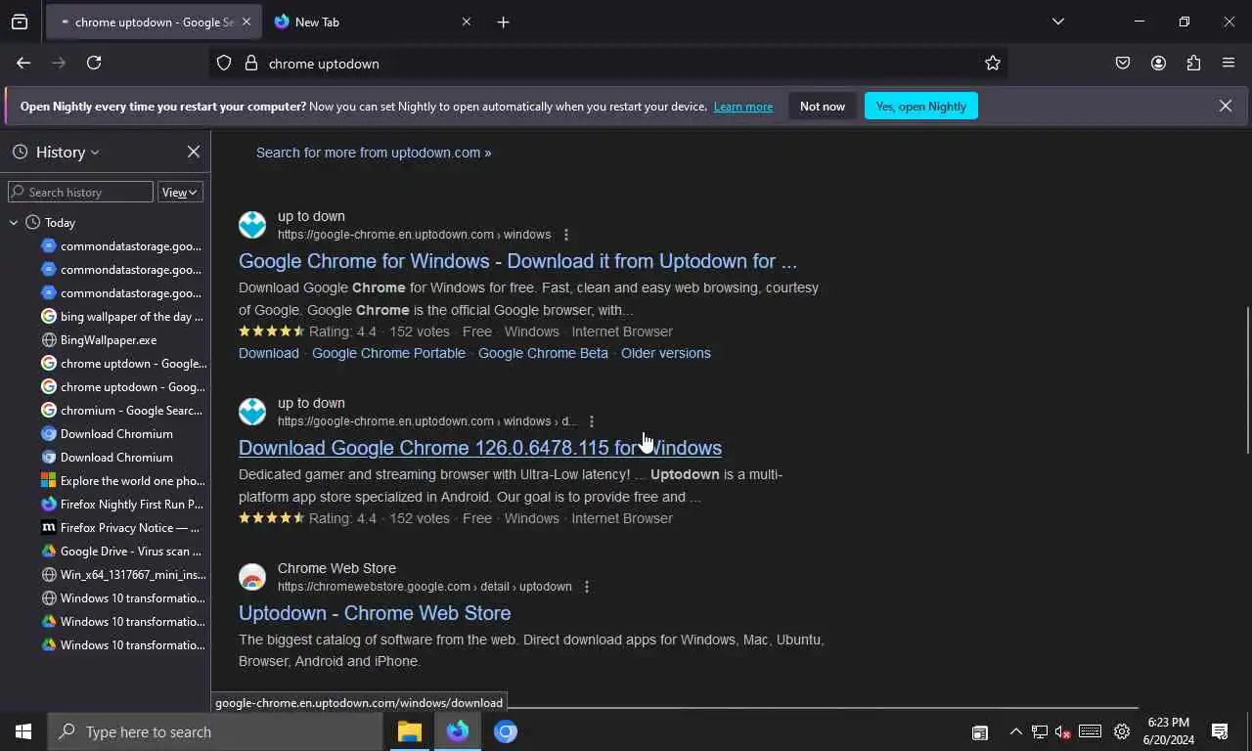Click taskbar clock showing 6:23 PM
Screen dimensions: 1252x751
coord(1168,731)
